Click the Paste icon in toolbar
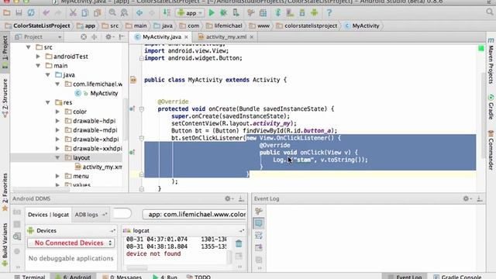The height and width of the screenshot is (279, 496). (97, 13)
